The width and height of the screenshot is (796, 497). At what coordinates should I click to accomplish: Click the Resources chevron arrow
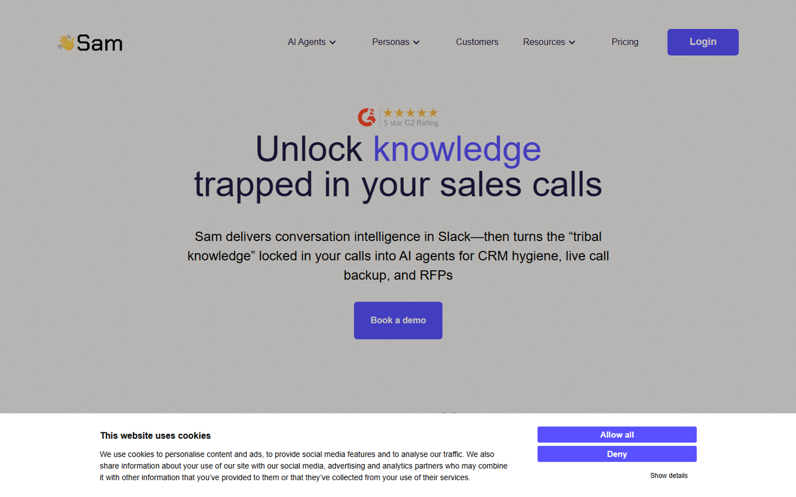click(x=572, y=43)
